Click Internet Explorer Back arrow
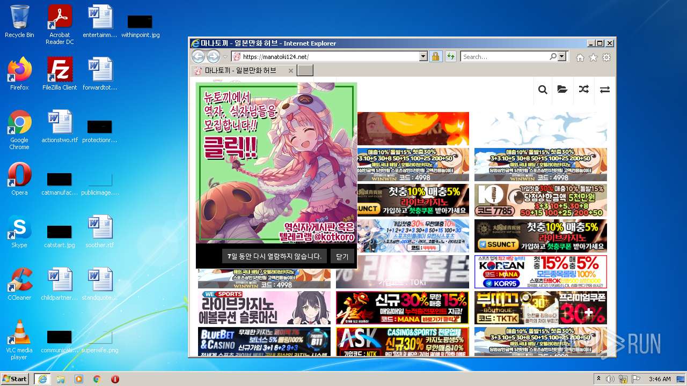This screenshot has width=687, height=386. [198, 56]
